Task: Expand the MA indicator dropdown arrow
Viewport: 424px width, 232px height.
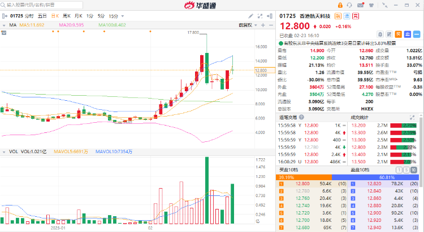Action: point(4,25)
